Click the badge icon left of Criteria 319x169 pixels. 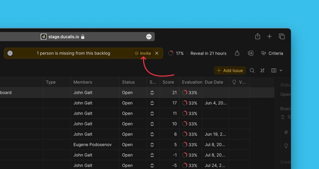coord(250,53)
